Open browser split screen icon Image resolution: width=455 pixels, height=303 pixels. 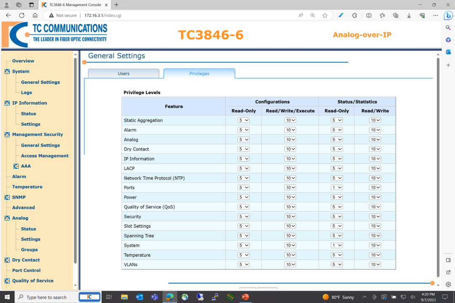(x=369, y=16)
